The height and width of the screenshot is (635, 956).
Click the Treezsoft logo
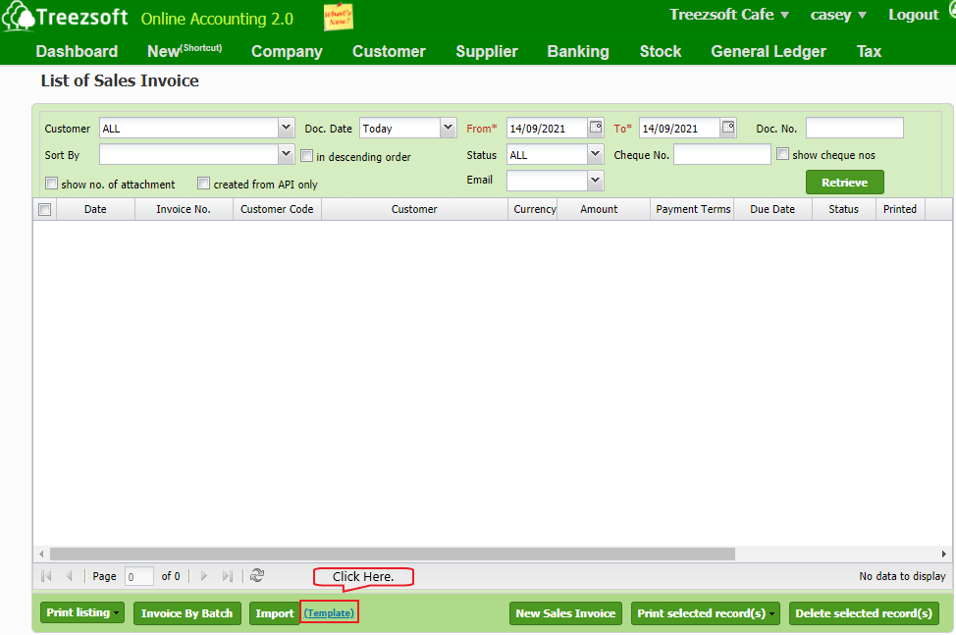tap(66, 18)
